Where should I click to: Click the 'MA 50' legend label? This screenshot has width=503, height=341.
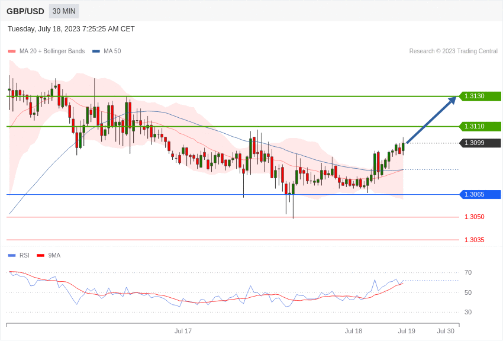112,51
